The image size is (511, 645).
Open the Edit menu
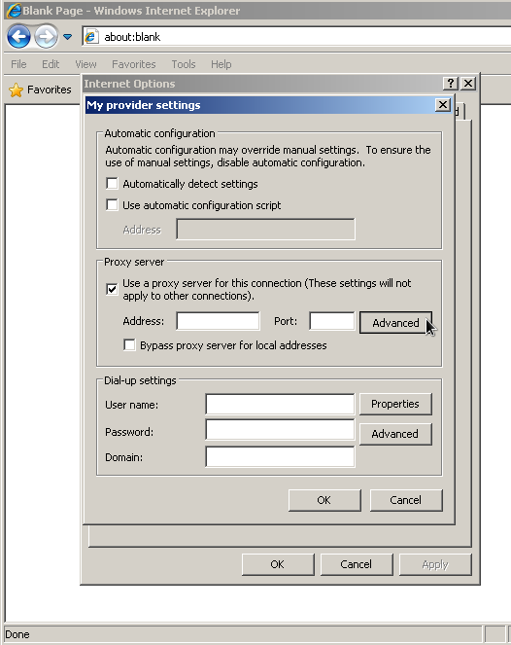(x=51, y=64)
